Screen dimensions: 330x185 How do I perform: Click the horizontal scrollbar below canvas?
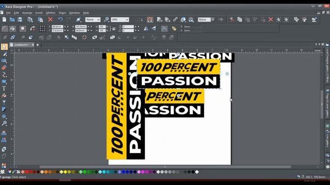(165, 167)
